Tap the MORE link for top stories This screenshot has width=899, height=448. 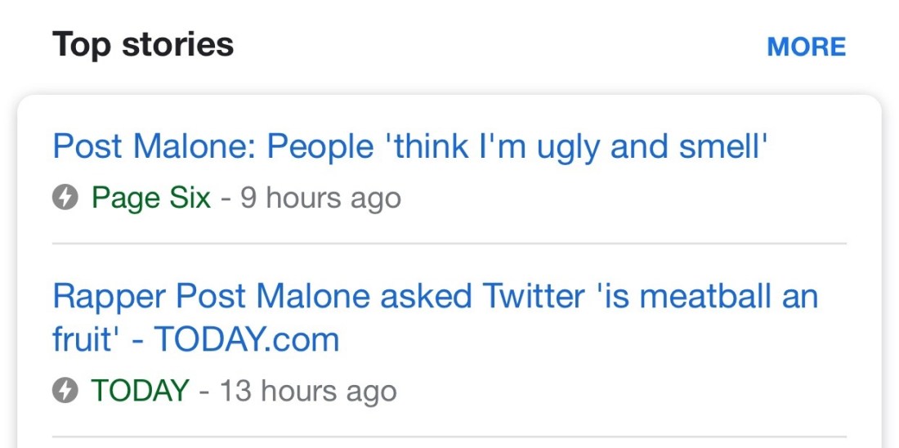pos(806,47)
